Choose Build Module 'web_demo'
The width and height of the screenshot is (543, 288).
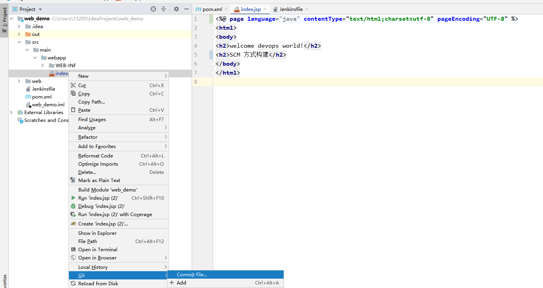(x=119, y=190)
